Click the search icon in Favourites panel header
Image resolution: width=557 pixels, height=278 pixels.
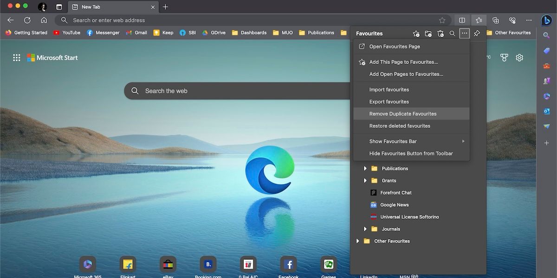452,33
